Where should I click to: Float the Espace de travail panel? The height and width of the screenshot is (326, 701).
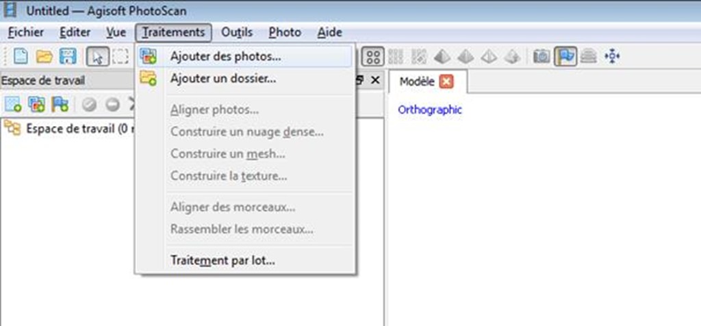(x=359, y=80)
